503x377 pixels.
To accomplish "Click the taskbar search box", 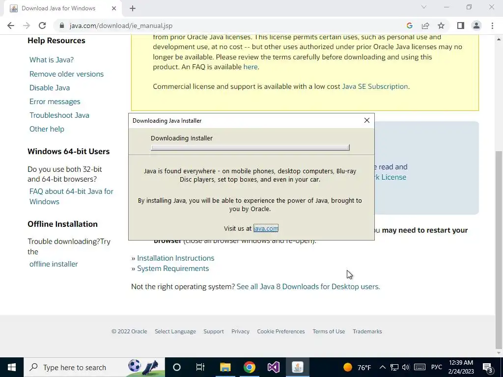I will pyautogui.click(x=94, y=367).
